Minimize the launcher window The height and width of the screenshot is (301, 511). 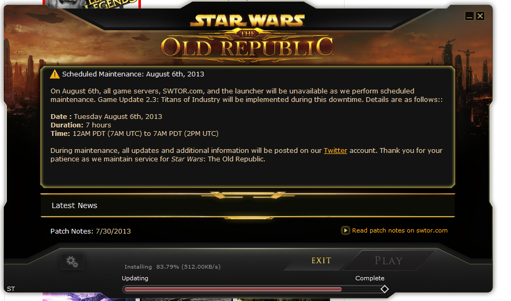point(470,16)
